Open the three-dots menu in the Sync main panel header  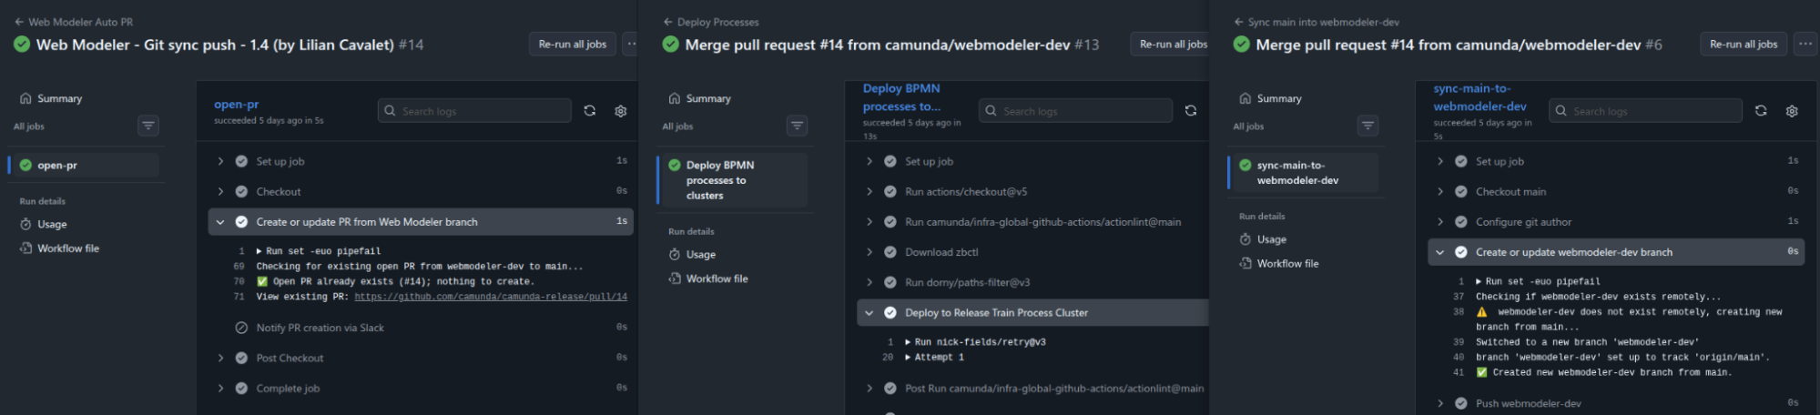(x=1805, y=44)
